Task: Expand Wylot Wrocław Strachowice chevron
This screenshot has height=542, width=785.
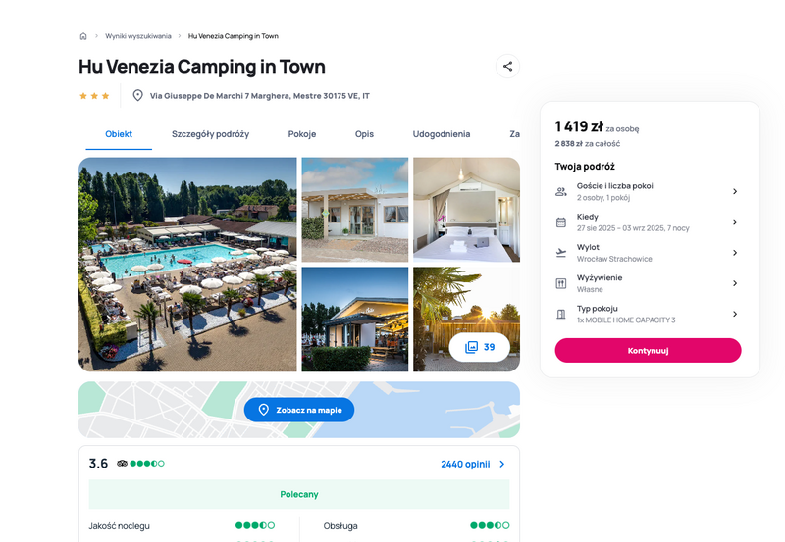Action: pyautogui.click(x=735, y=253)
